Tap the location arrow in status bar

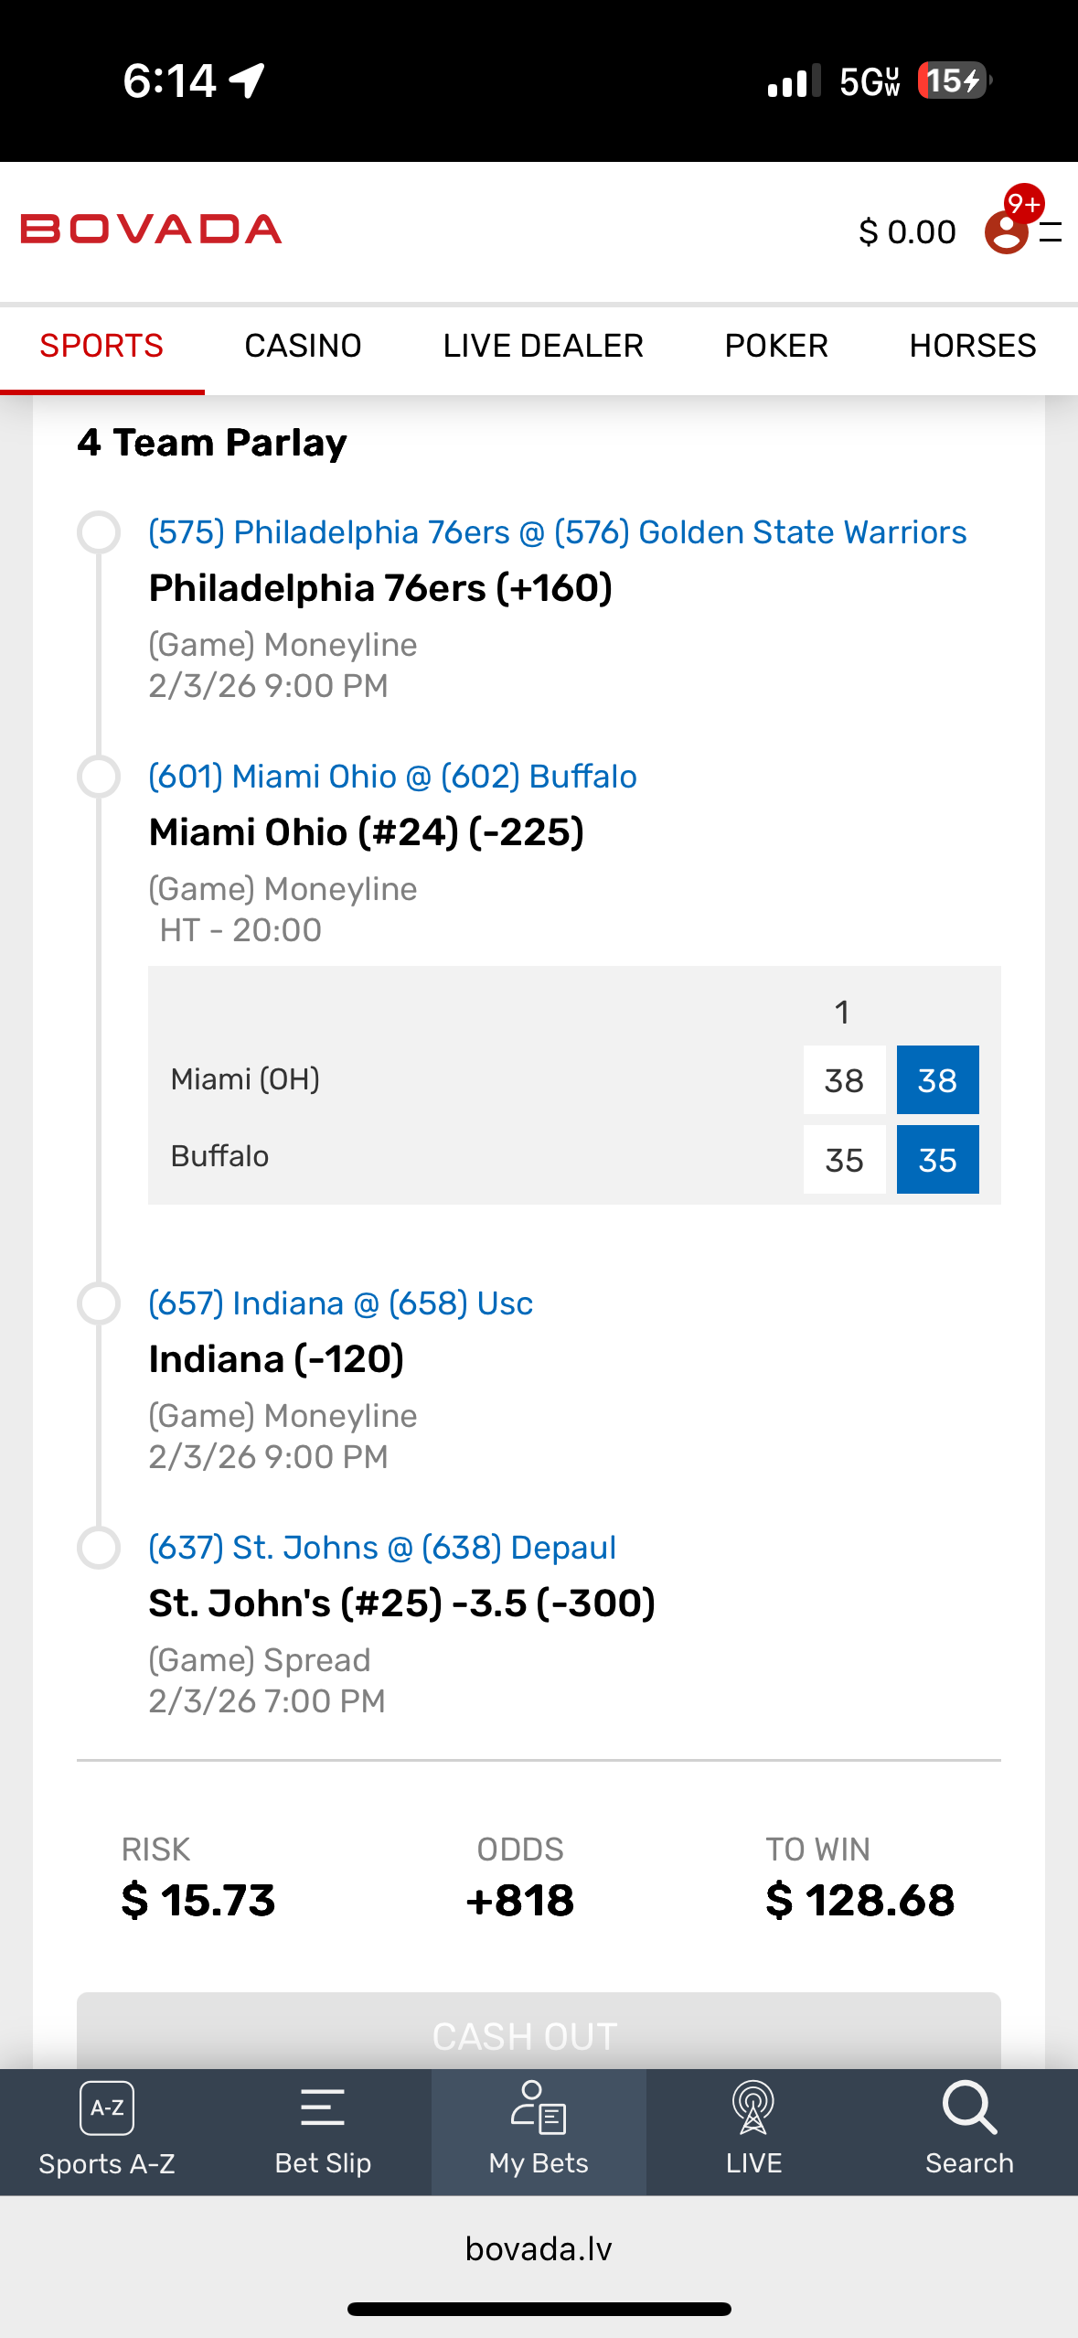click(247, 80)
